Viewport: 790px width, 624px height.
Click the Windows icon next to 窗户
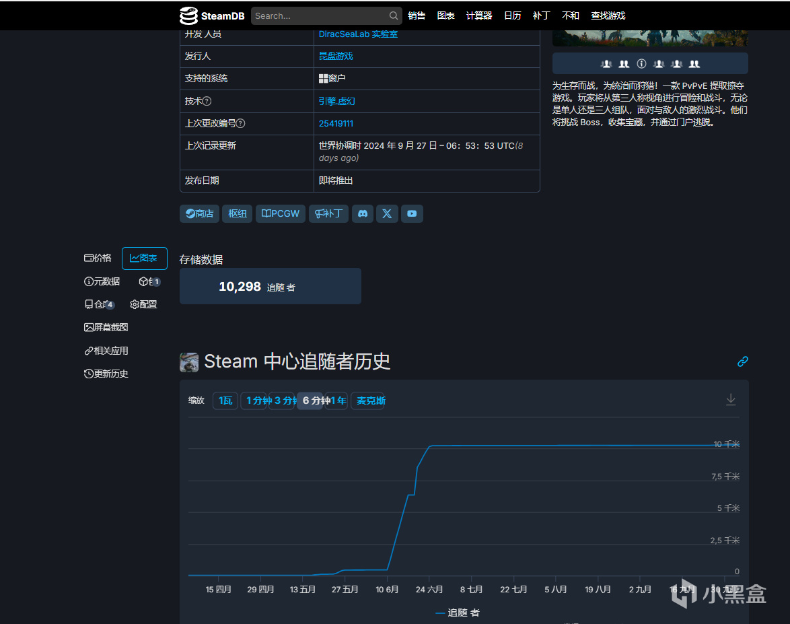[x=324, y=79]
